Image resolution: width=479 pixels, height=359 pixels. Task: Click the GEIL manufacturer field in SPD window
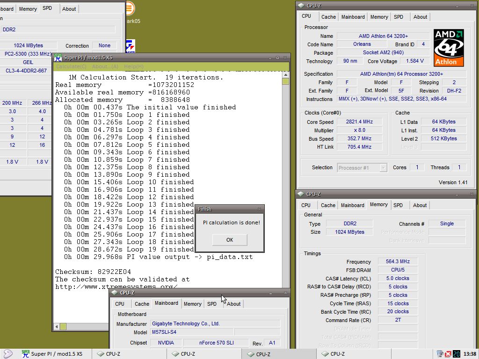pos(28,62)
